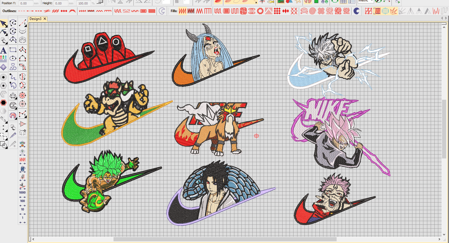Image resolution: width=449 pixels, height=243 pixels.
Task: Toggle the Raised Satin fill stitch
Action: (x=191, y=11)
